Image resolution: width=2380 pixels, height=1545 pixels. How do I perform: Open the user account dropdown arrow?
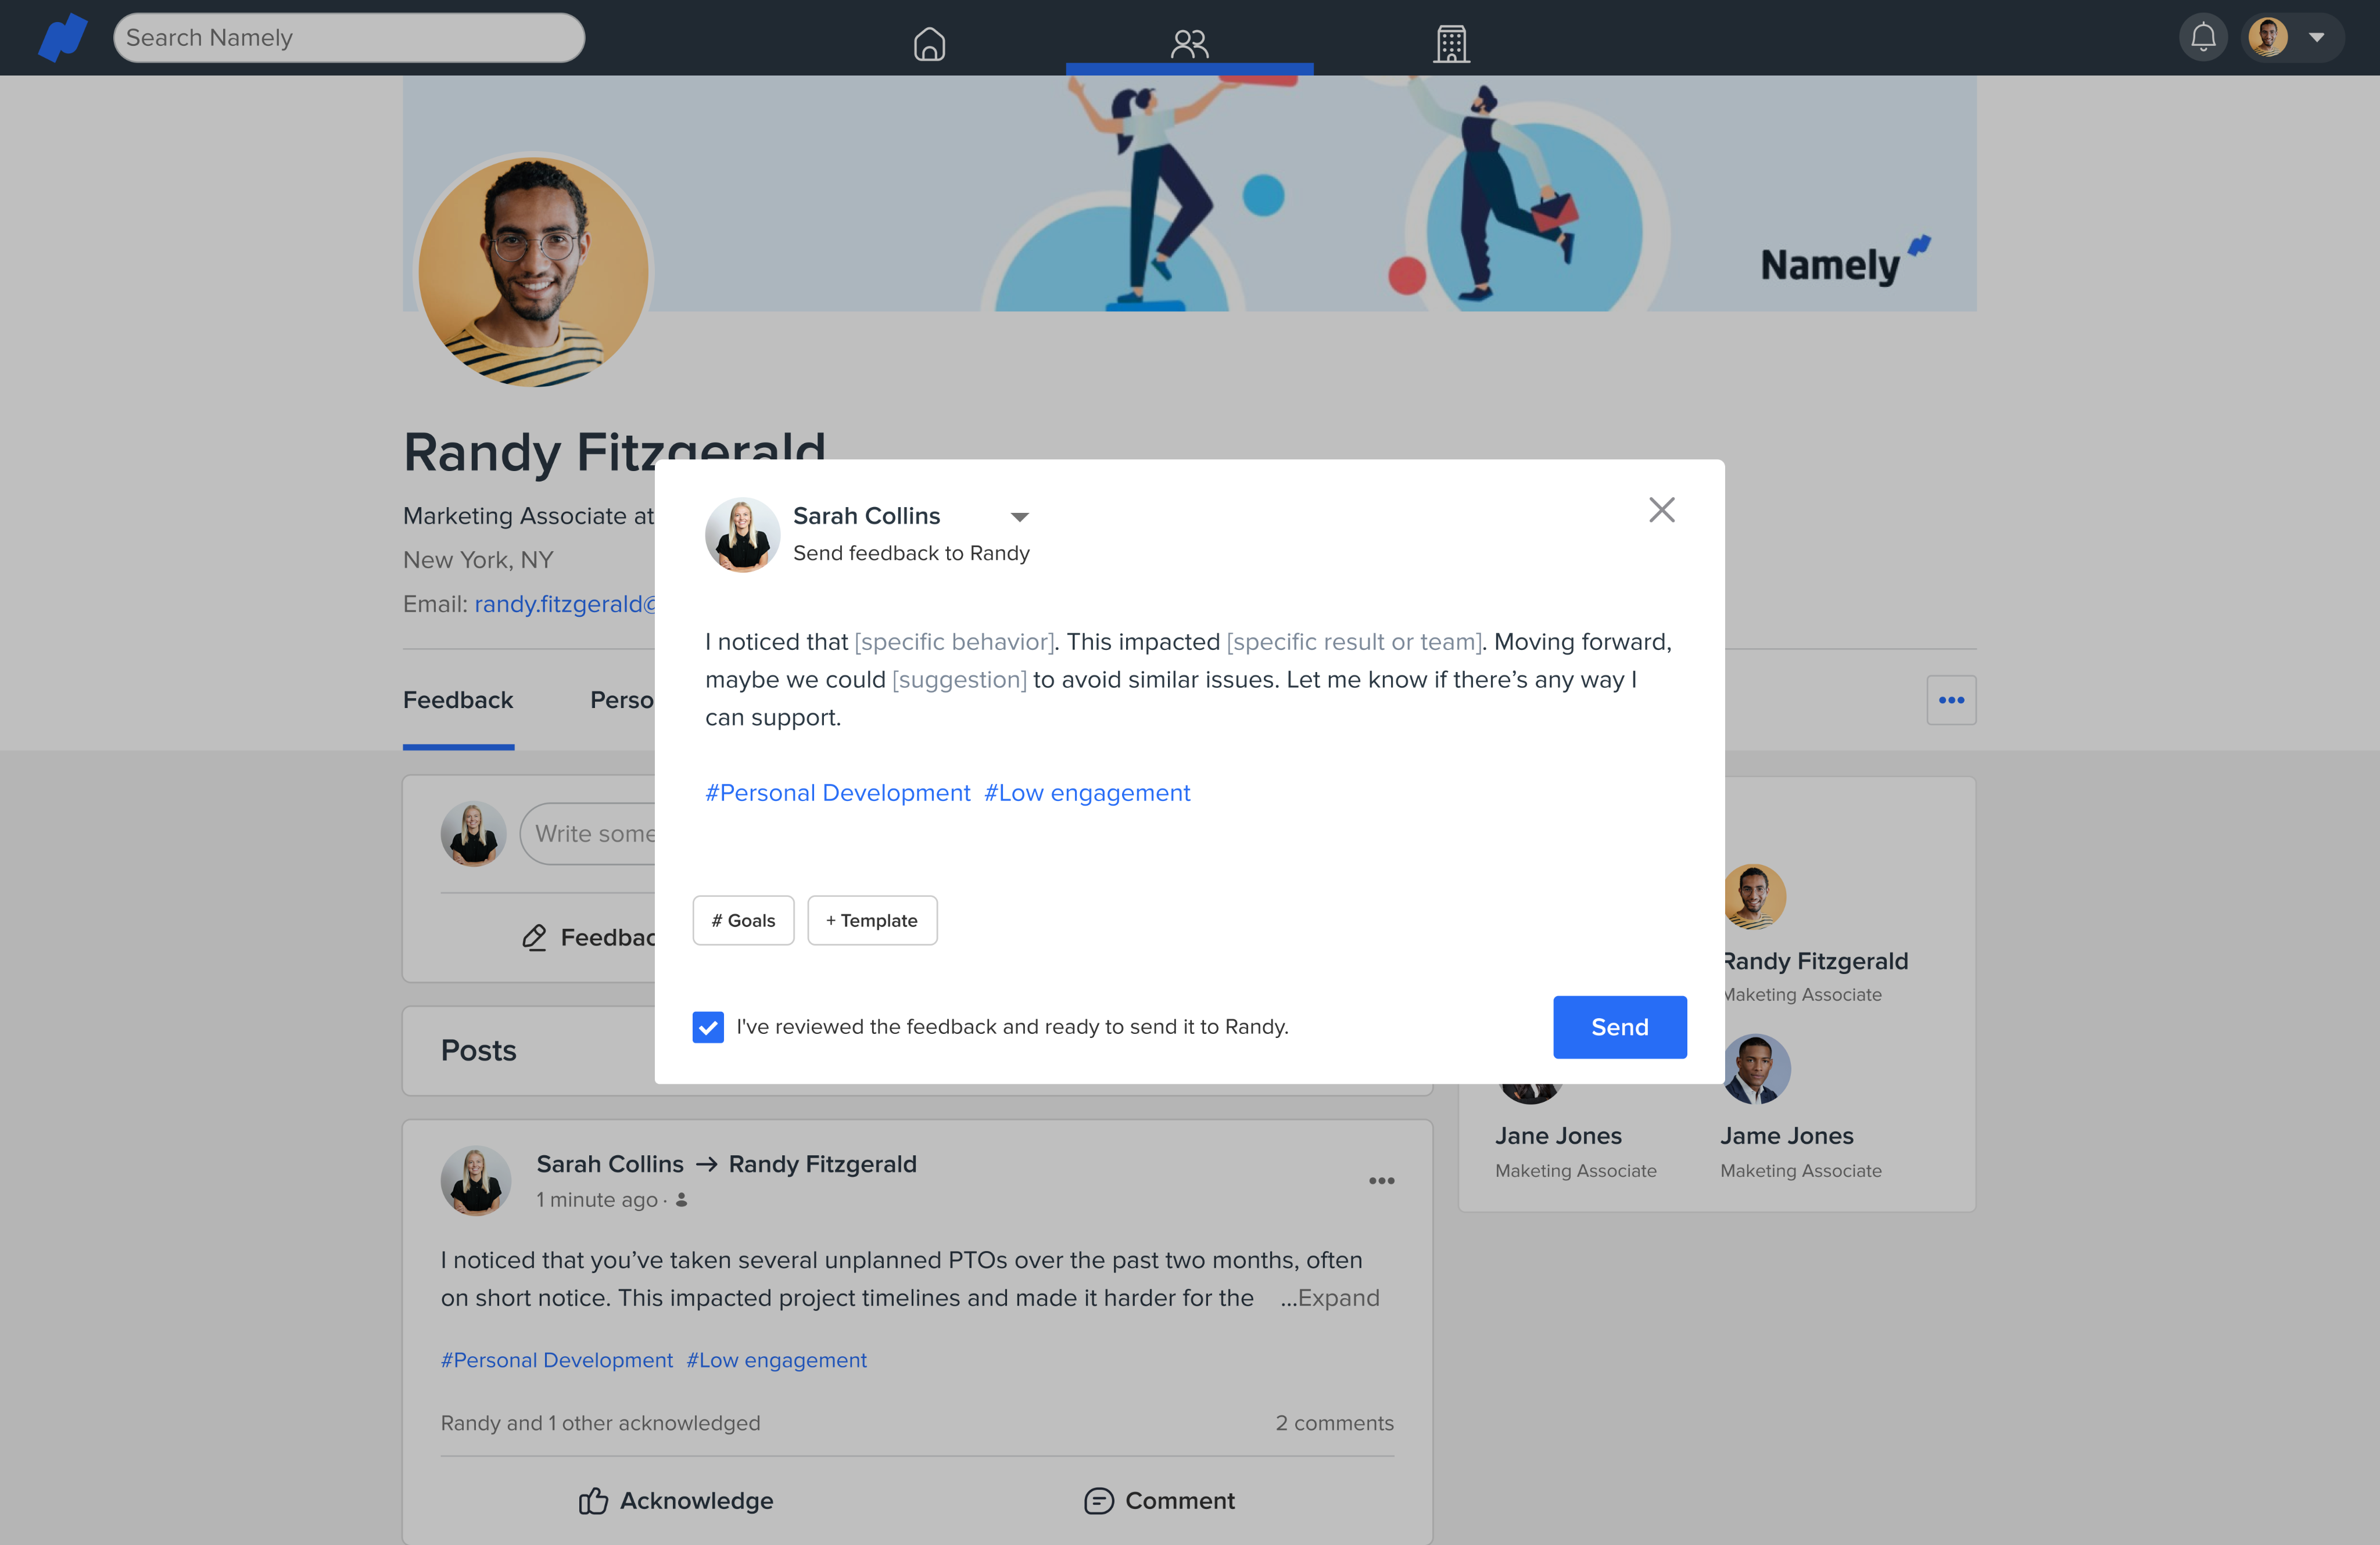(2317, 38)
